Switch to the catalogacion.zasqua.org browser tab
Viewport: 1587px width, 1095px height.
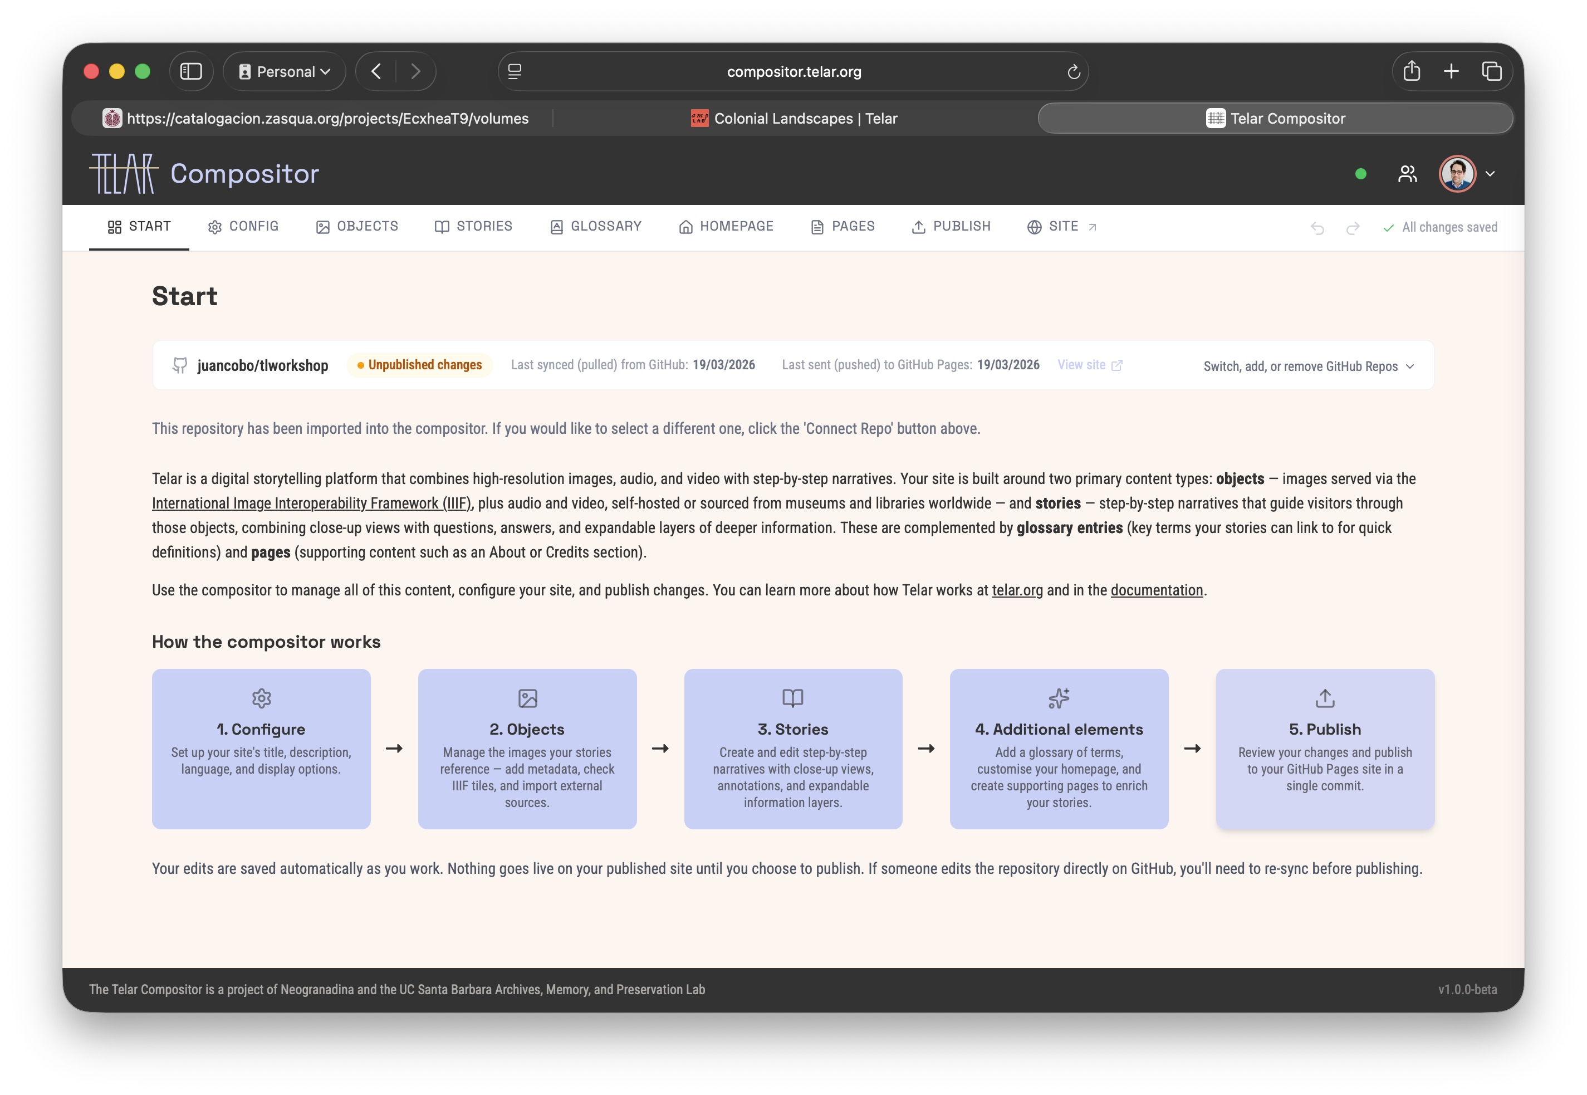point(315,119)
